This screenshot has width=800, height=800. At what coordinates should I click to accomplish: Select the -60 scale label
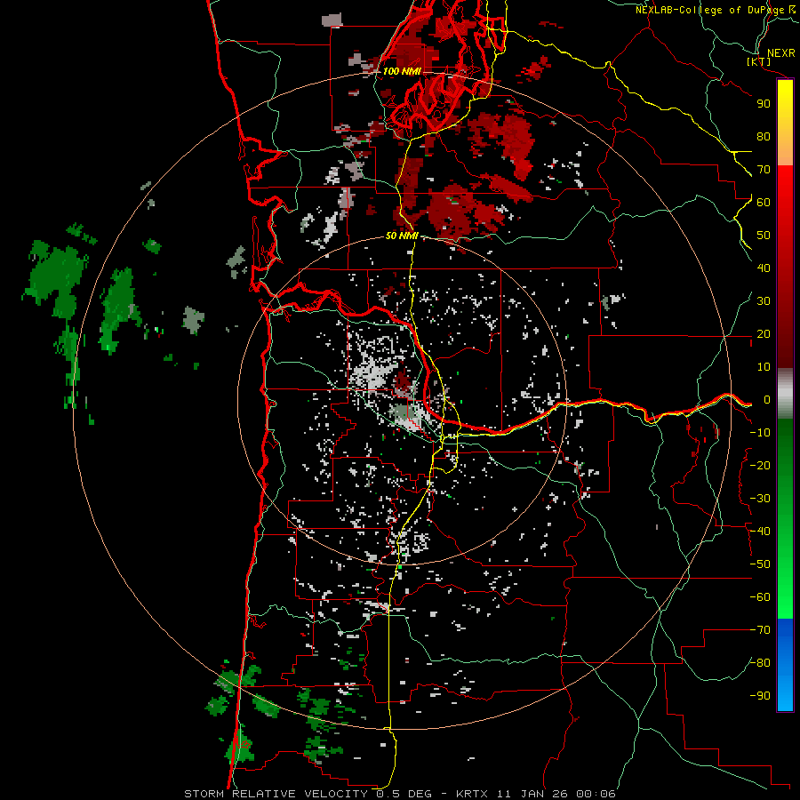point(760,597)
